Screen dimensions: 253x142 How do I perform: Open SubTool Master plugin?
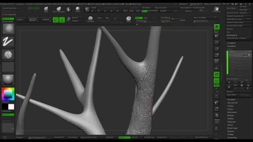33,20
